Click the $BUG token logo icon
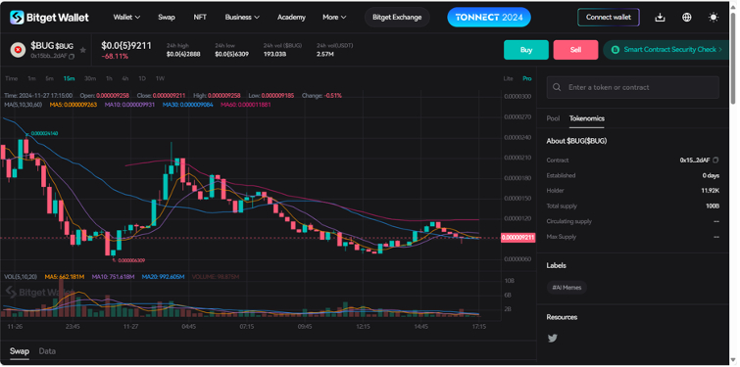740x367 pixels. point(18,50)
